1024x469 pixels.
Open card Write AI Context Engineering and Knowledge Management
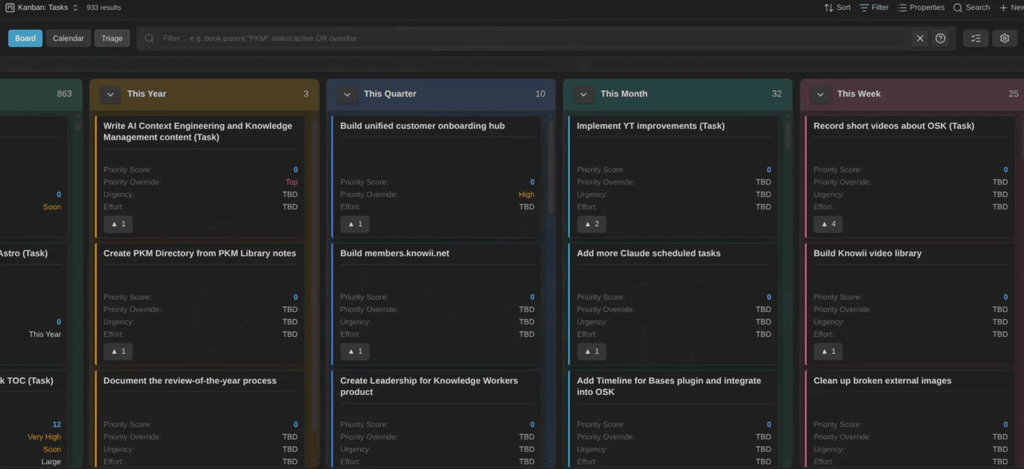pyautogui.click(x=197, y=131)
